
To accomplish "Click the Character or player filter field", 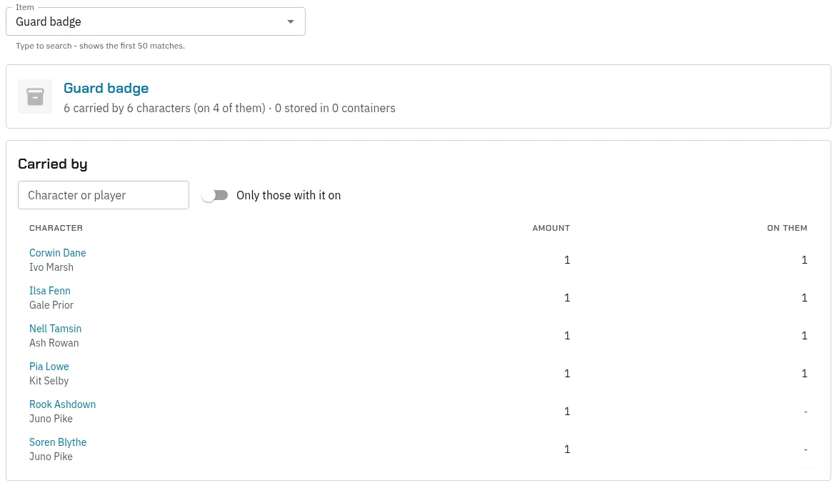I will [104, 195].
